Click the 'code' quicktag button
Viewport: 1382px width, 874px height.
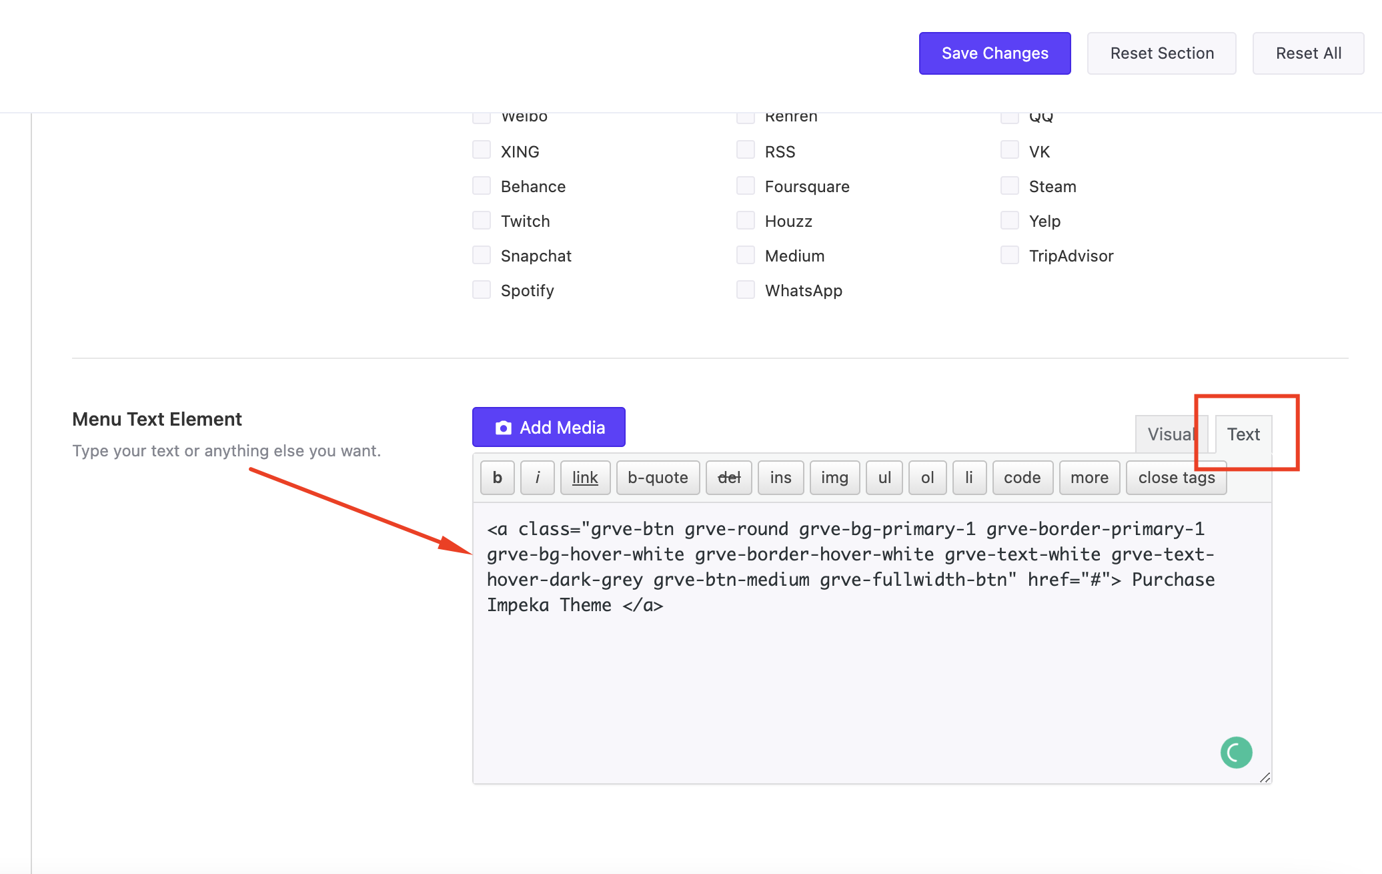click(x=1022, y=478)
